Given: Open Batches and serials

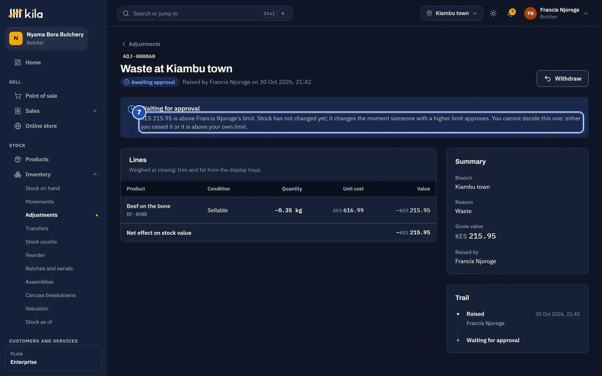Looking at the screenshot, I should [x=49, y=268].
